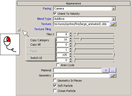Click the Facing combo box showing Camera
Image resolution: width=132 pixels, height=96 pixels.
click(85, 8)
